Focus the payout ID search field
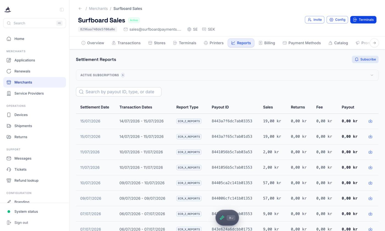Screen dimensions: 385x231 119,92
